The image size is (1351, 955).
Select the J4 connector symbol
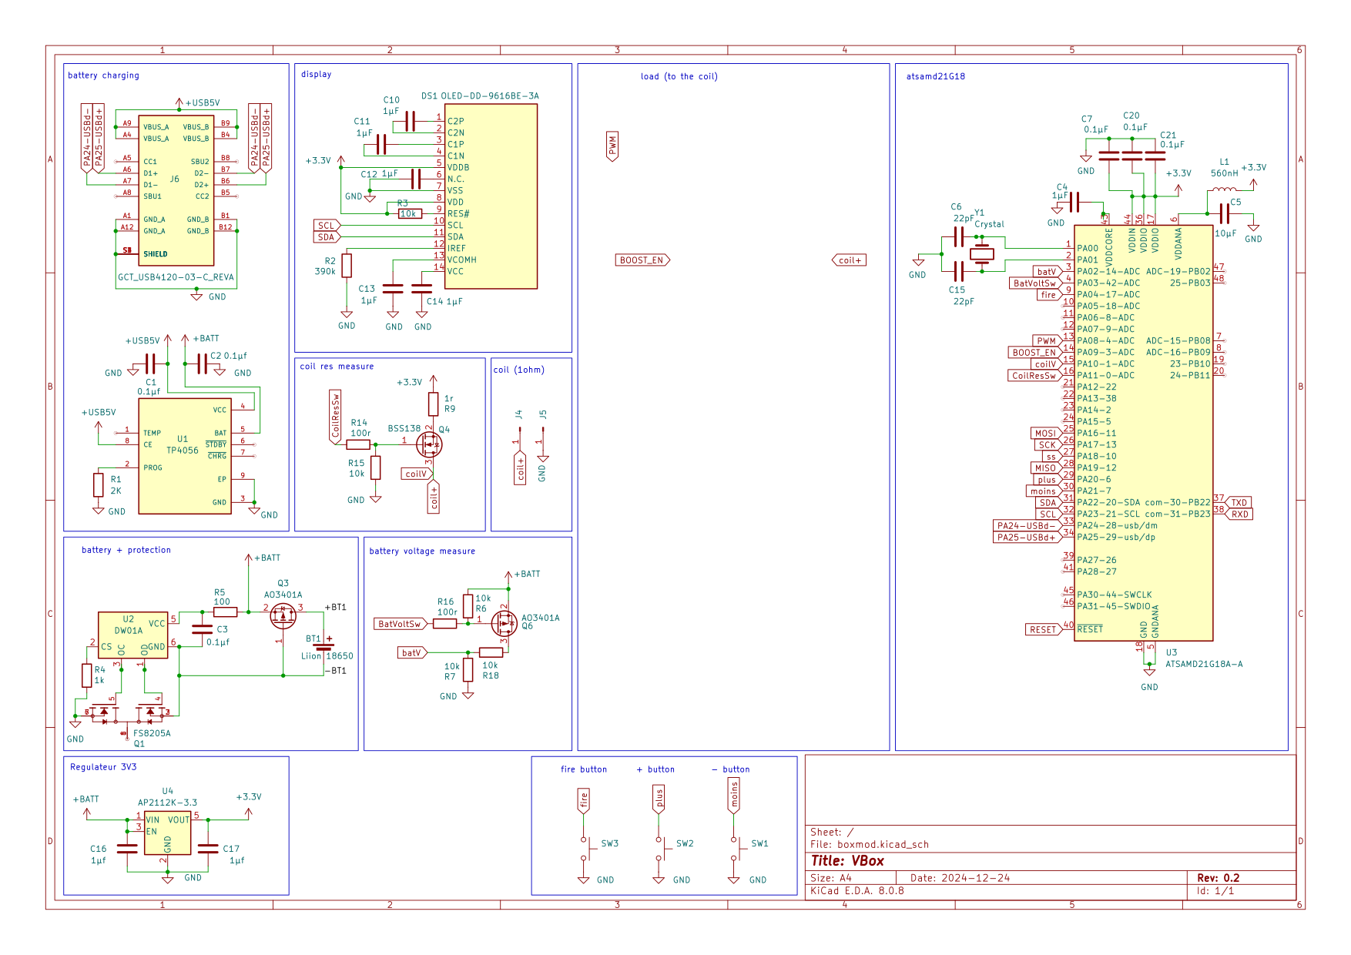click(x=518, y=437)
